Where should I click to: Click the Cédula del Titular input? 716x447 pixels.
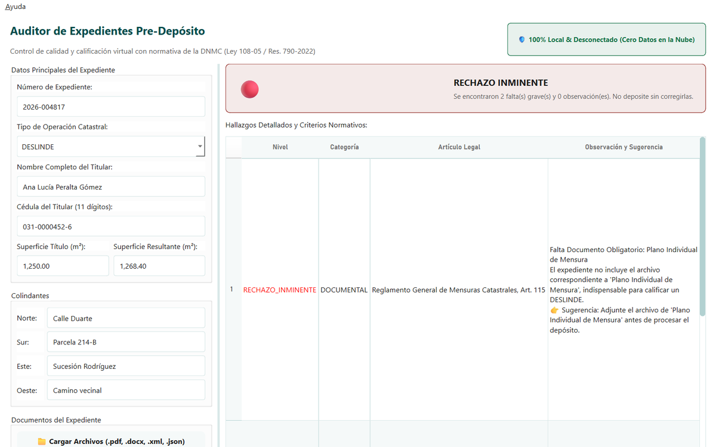click(111, 226)
